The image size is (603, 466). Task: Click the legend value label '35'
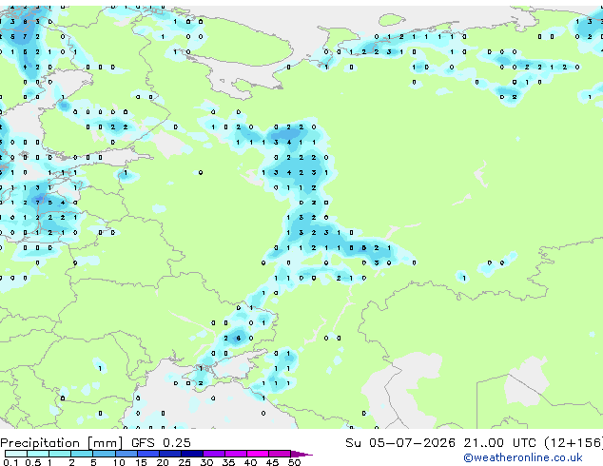[x=228, y=462]
